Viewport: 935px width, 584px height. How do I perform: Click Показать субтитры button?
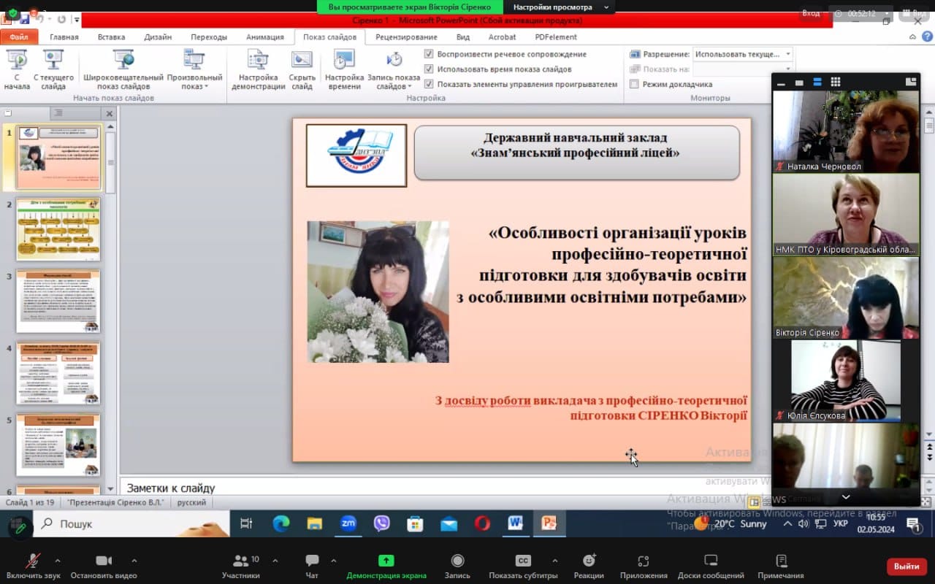[x=523, y=566]
